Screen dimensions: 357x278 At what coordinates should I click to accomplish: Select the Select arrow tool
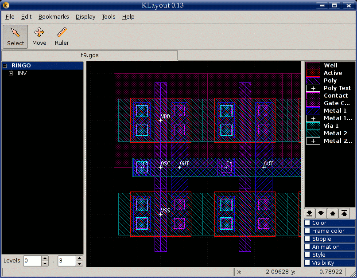click(16, 36)
